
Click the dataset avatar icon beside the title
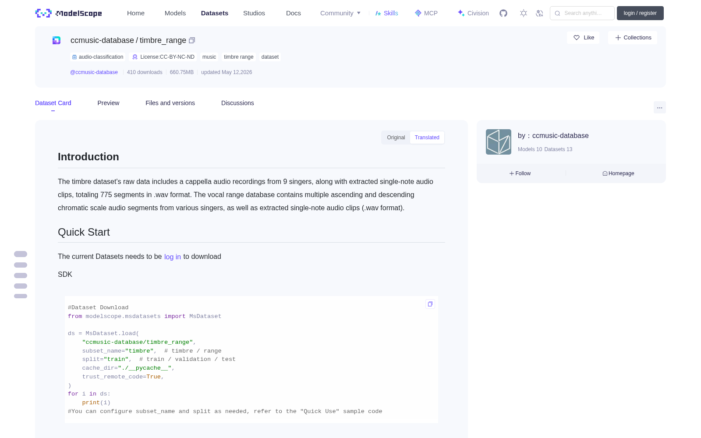[57, 40]
